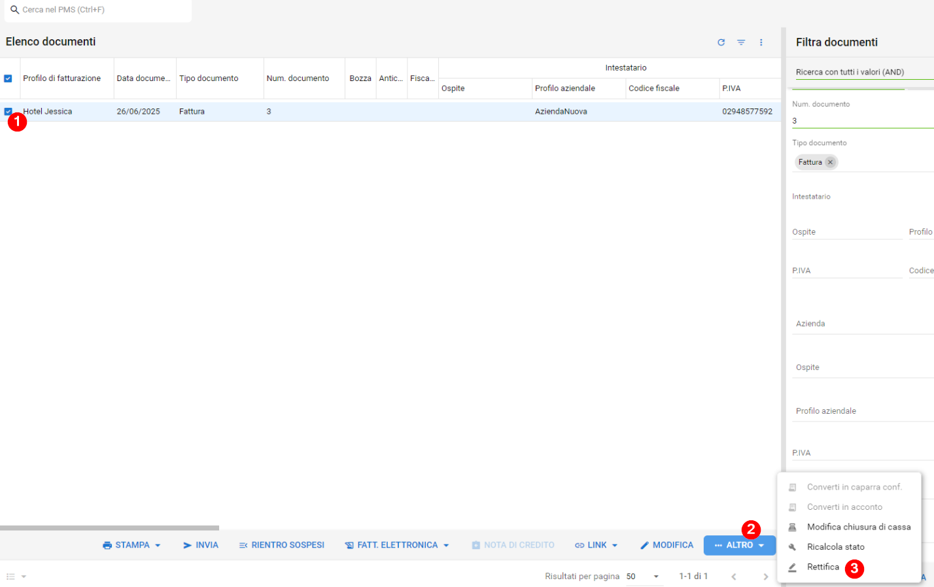
Task: Click the list view icon at bottom left
Action: [x=10, y=577]
